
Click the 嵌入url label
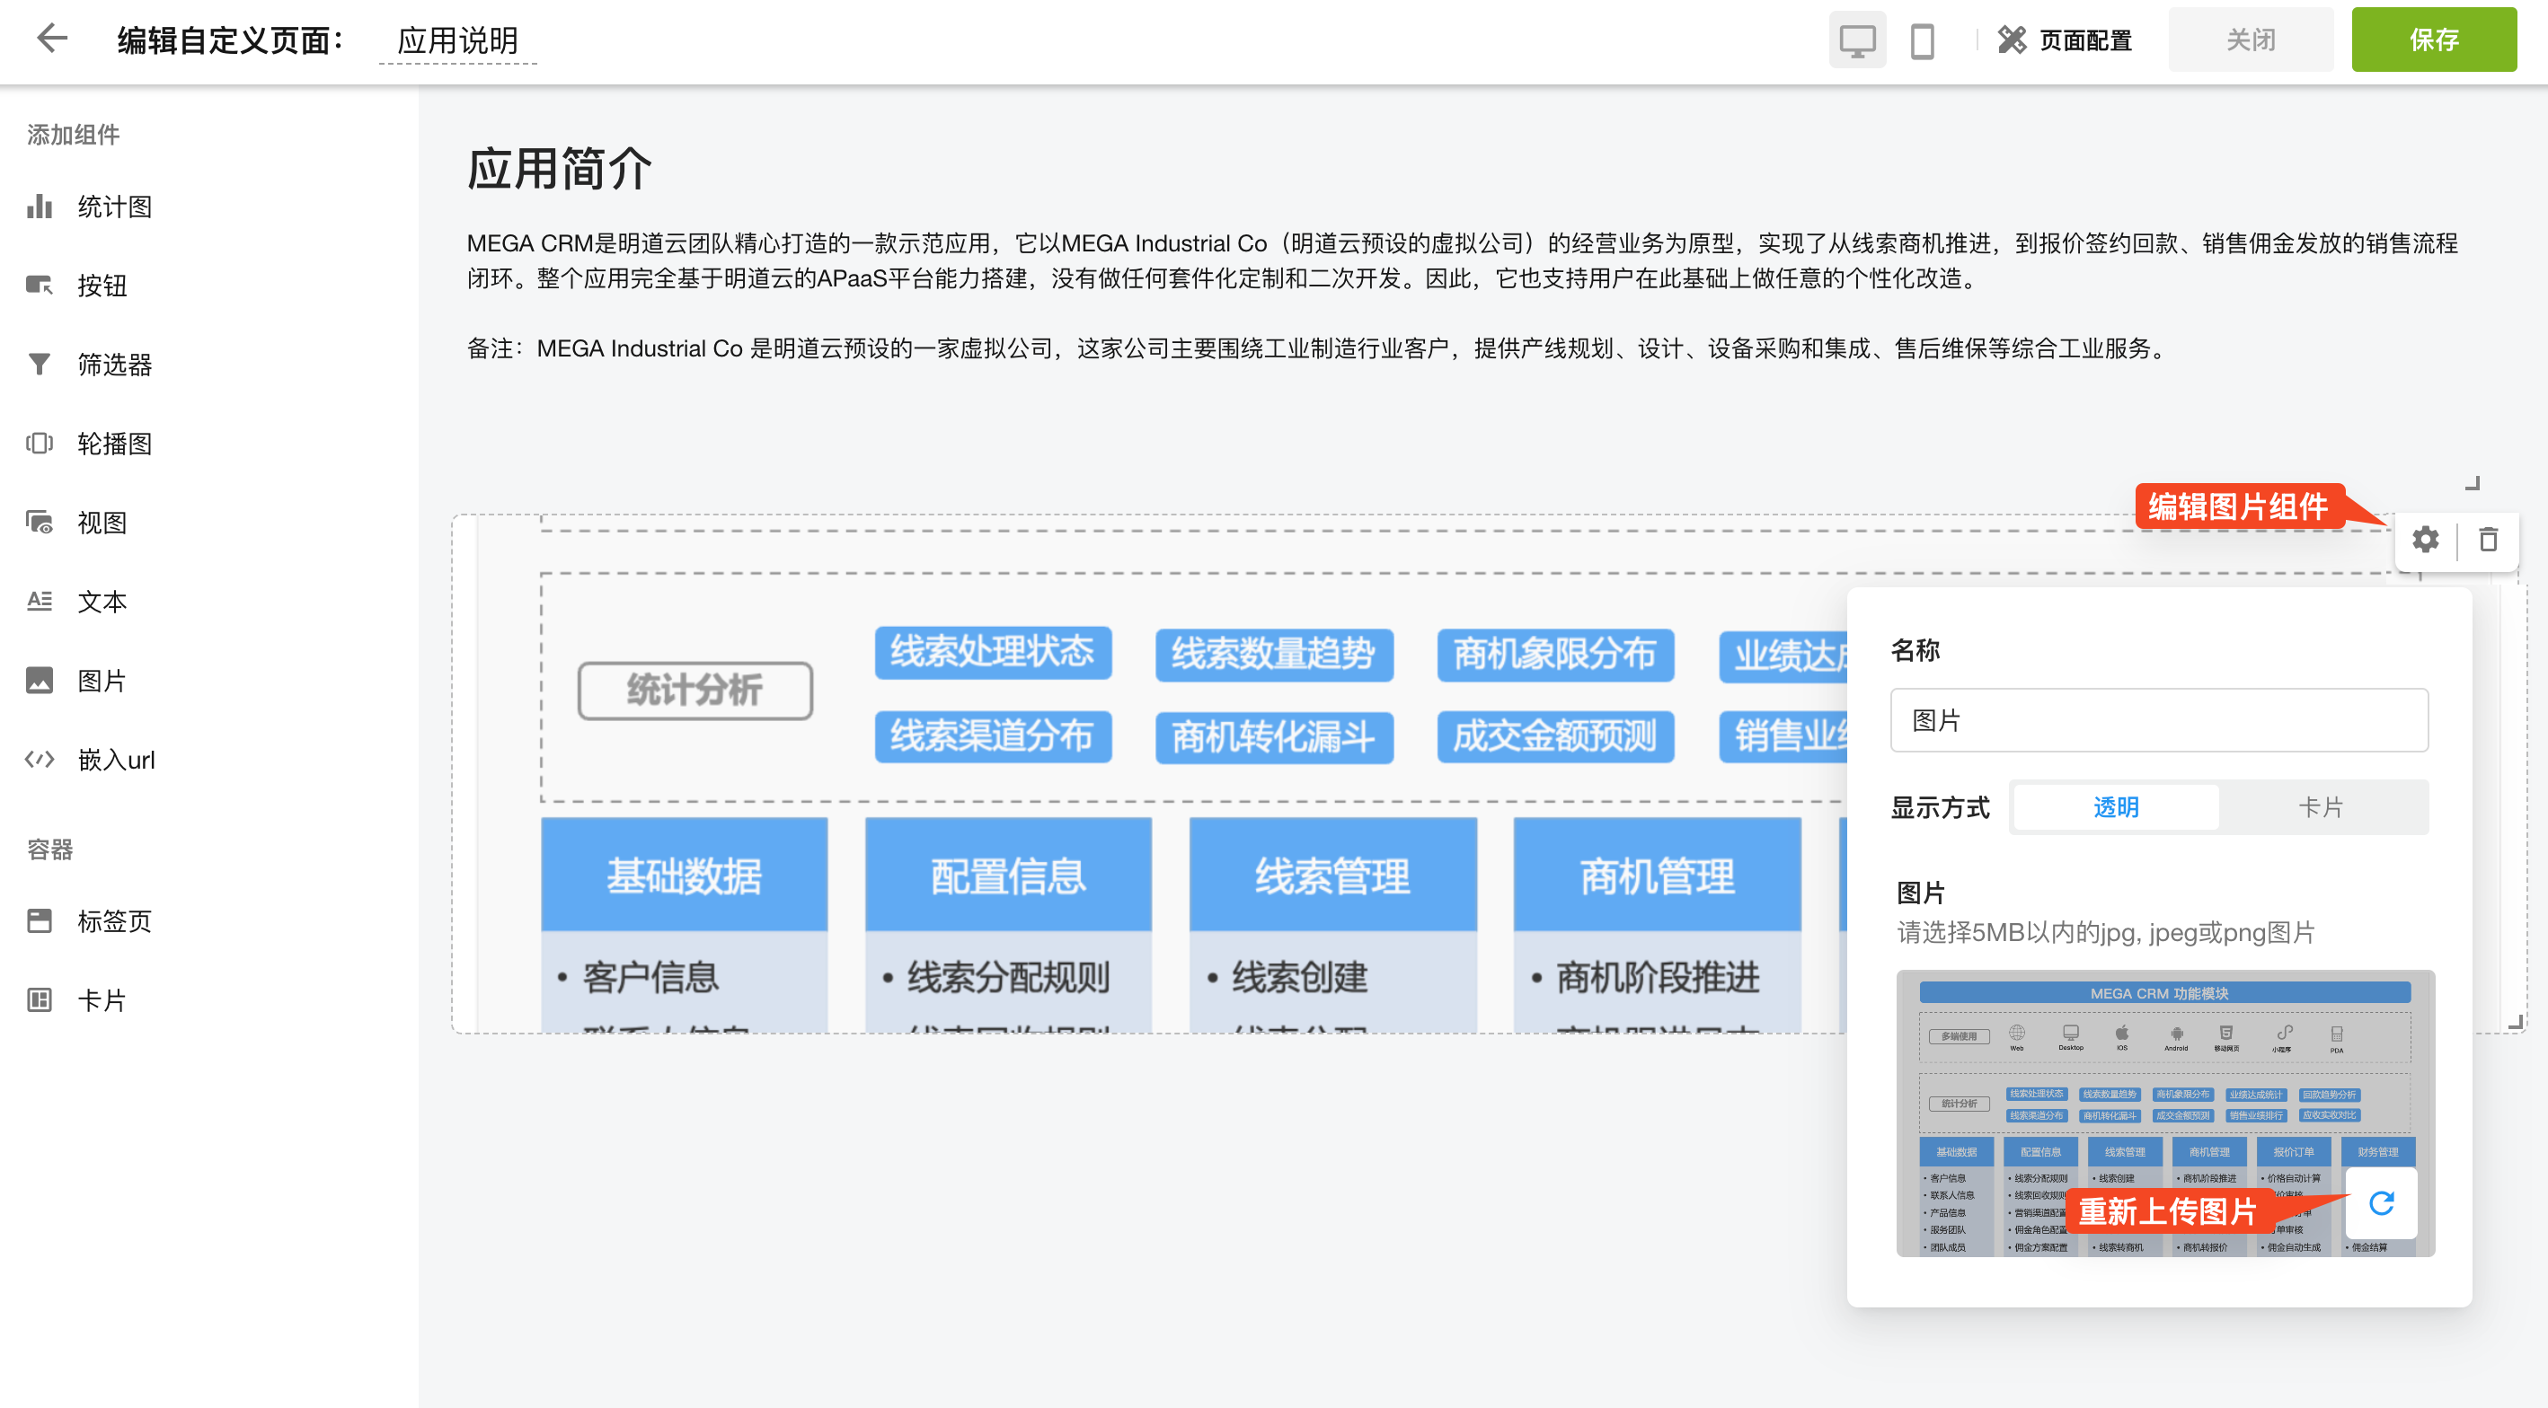[117, 761]
